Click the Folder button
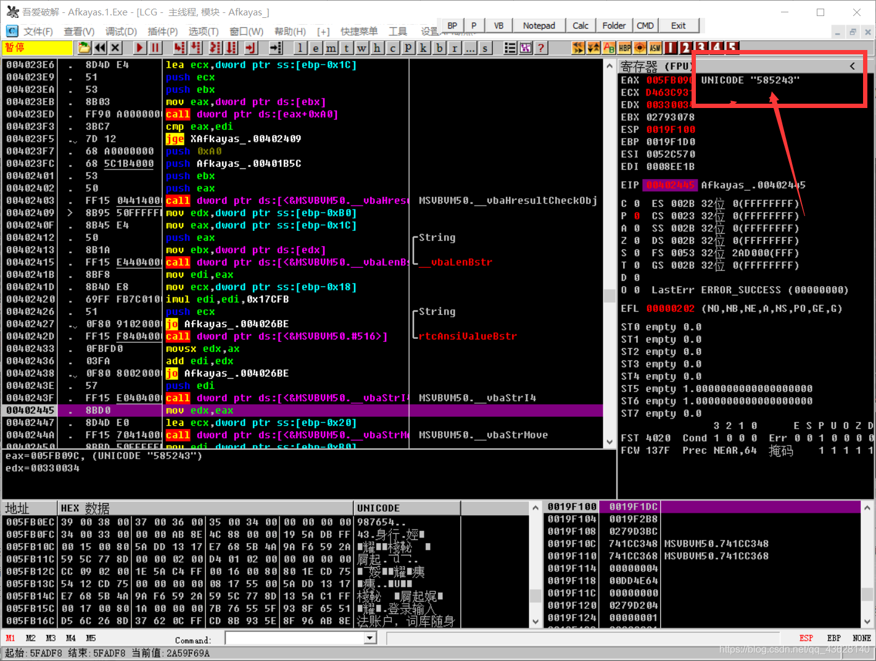 click(614, 25)
